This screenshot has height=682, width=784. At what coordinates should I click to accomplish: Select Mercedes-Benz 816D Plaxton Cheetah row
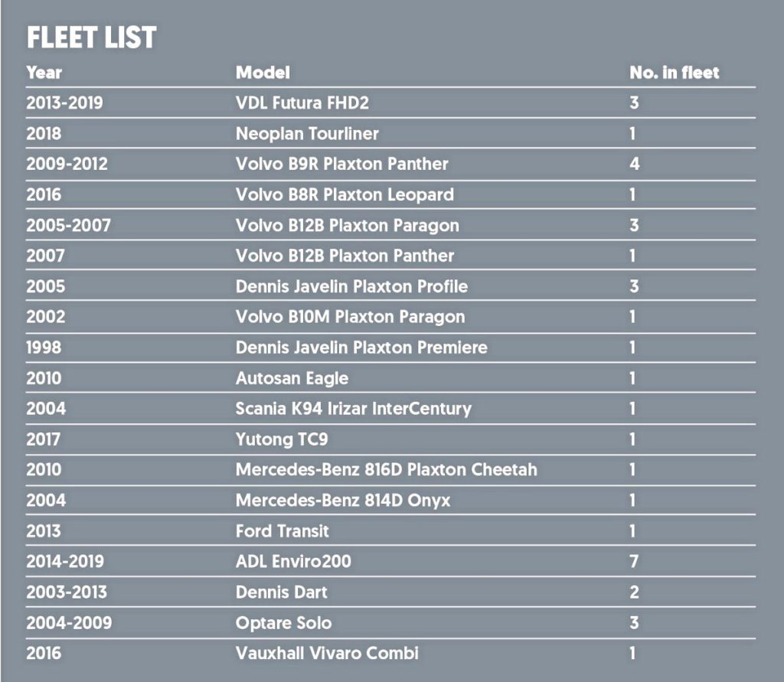390,470
